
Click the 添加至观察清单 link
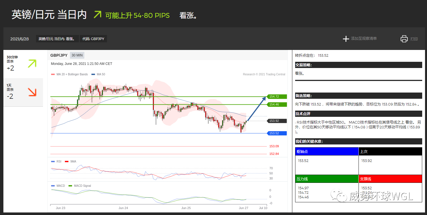[364, 39]
